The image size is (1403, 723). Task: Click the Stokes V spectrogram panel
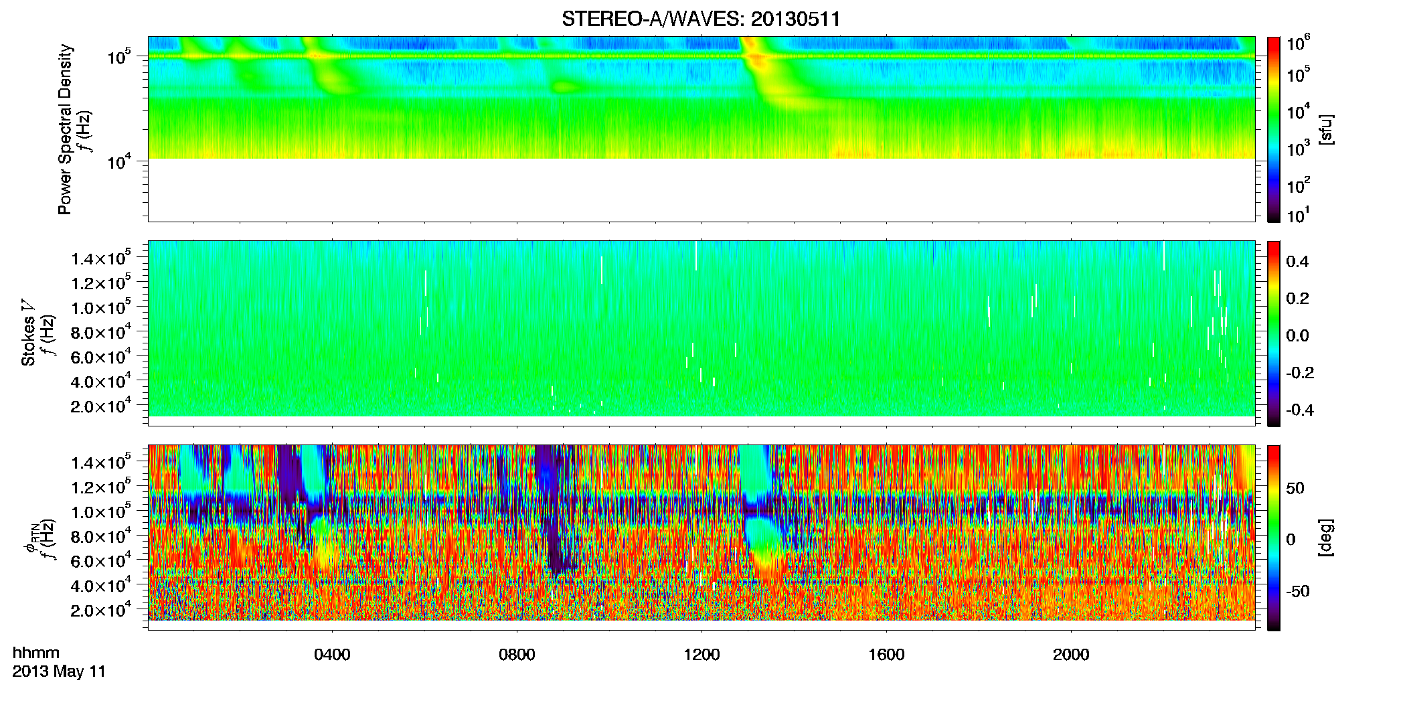click(701, 333)
